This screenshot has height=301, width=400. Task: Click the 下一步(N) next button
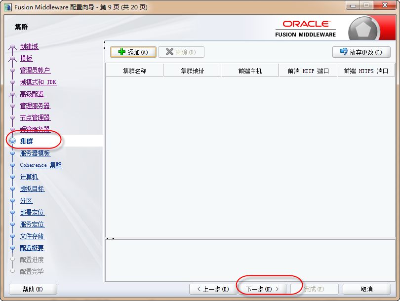pyautogui.click(x=262, y=289)
